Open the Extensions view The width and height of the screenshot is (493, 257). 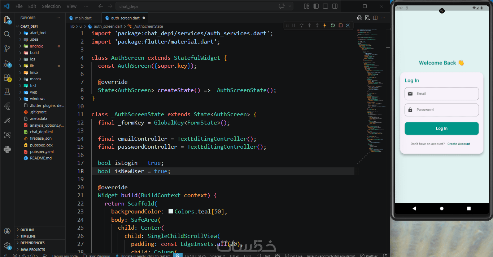click(x=7, y=78)
